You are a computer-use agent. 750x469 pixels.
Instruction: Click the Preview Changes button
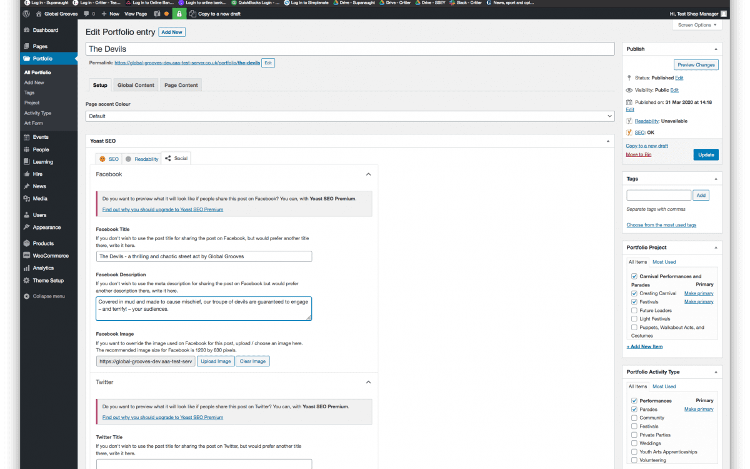click(696, 64)
